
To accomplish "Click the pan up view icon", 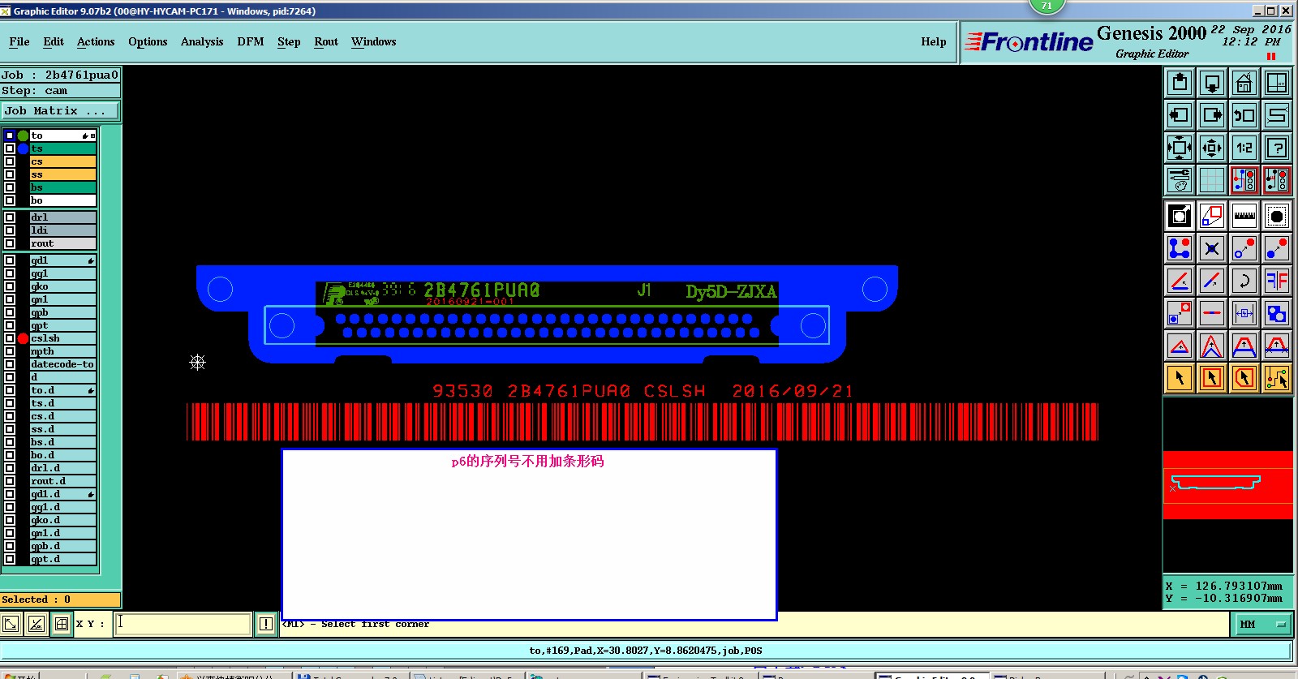I will pos(1180,83).
